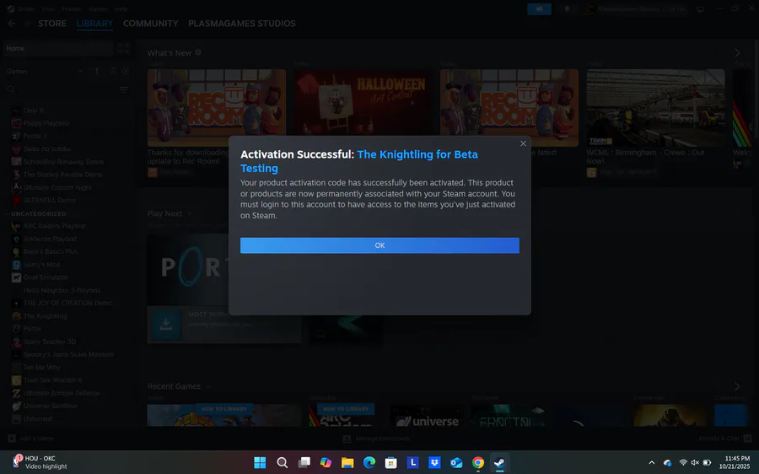
Task: Open the notifications bell
Action: pos(567,8)
